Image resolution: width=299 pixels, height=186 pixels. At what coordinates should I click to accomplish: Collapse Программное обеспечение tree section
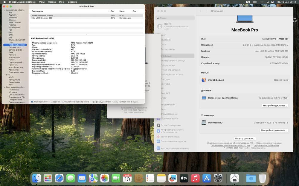click(4, 87)
